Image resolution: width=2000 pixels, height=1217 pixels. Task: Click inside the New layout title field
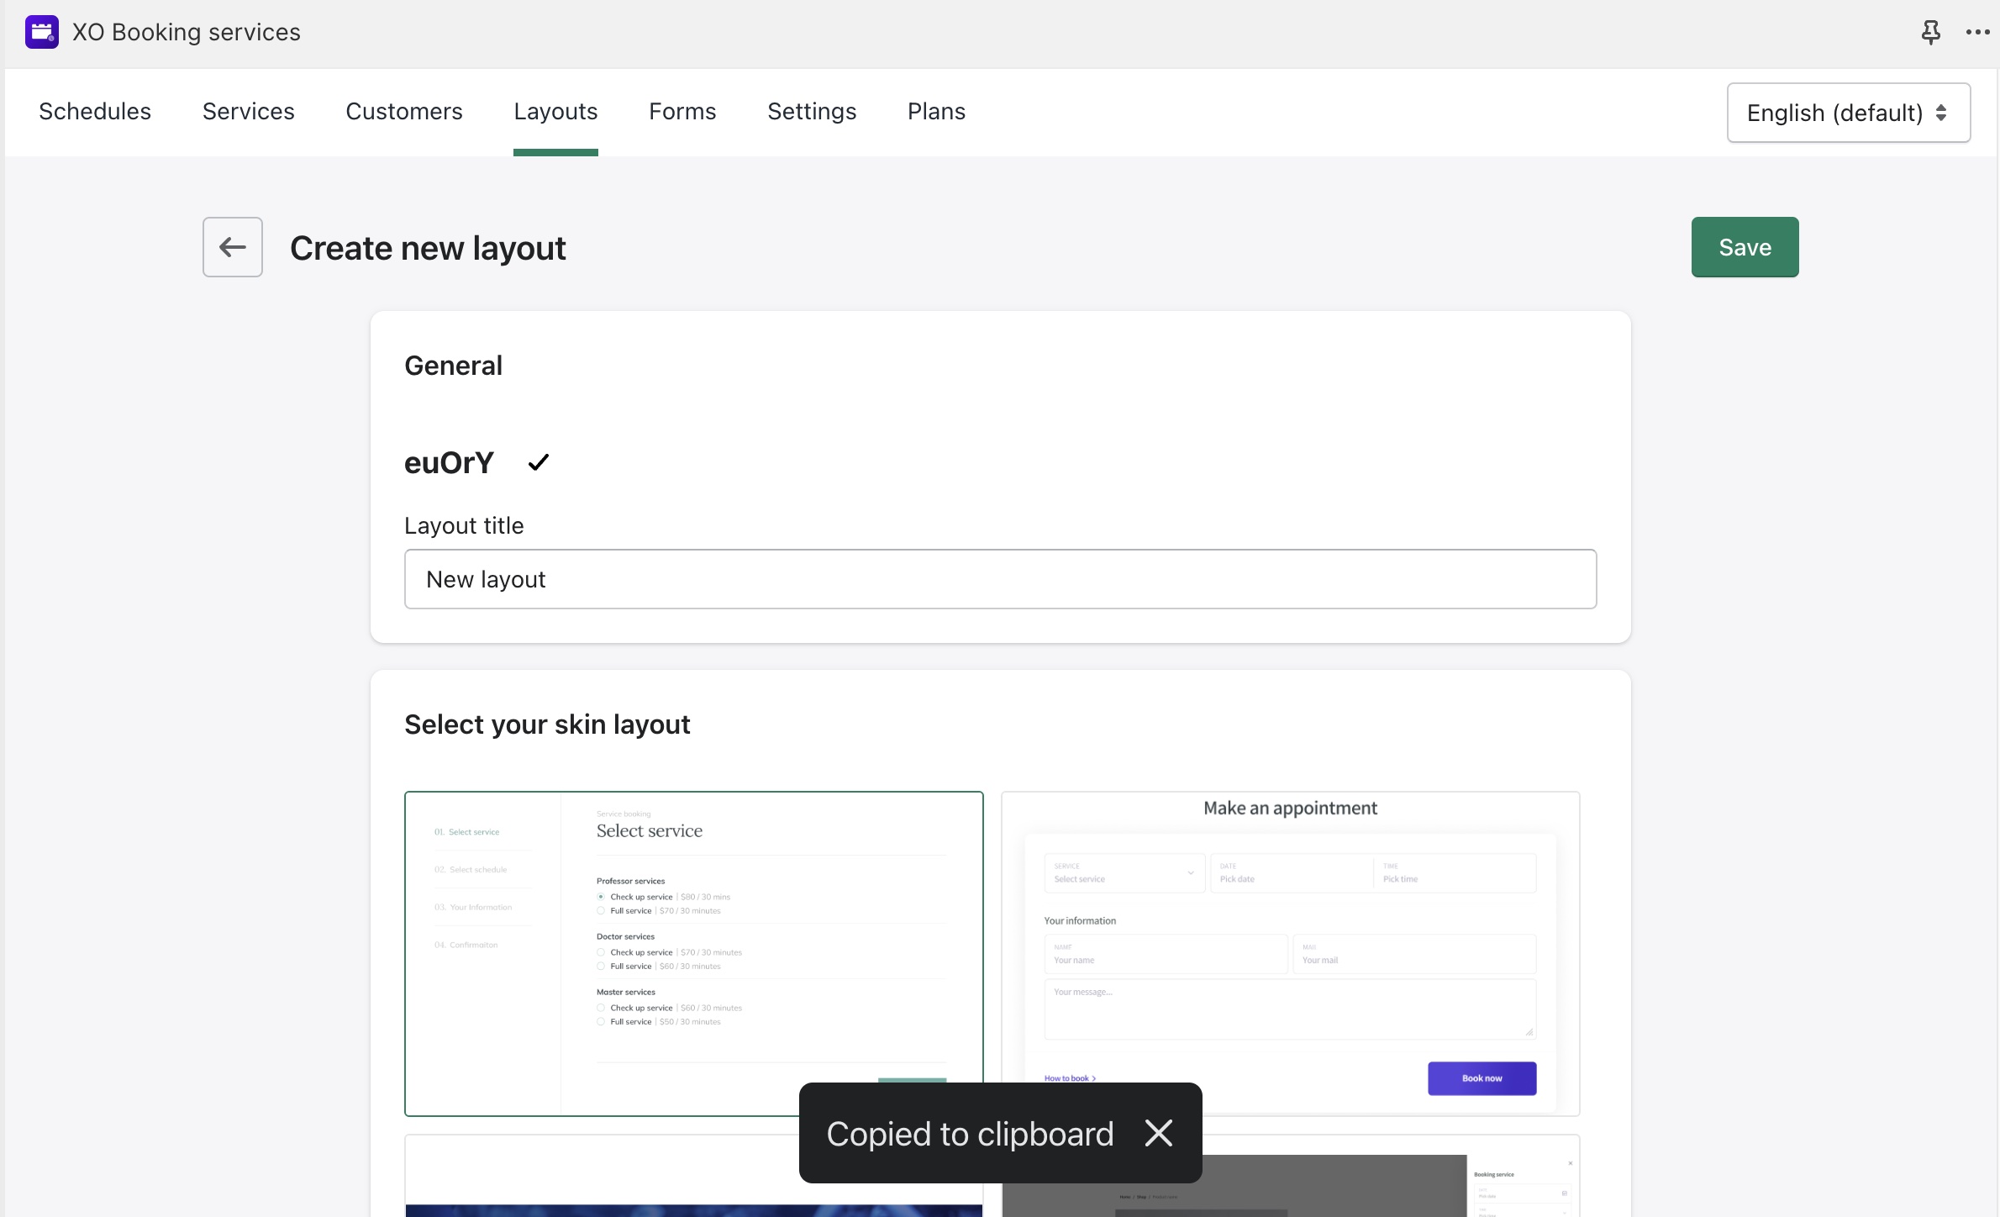click(999, 578)
